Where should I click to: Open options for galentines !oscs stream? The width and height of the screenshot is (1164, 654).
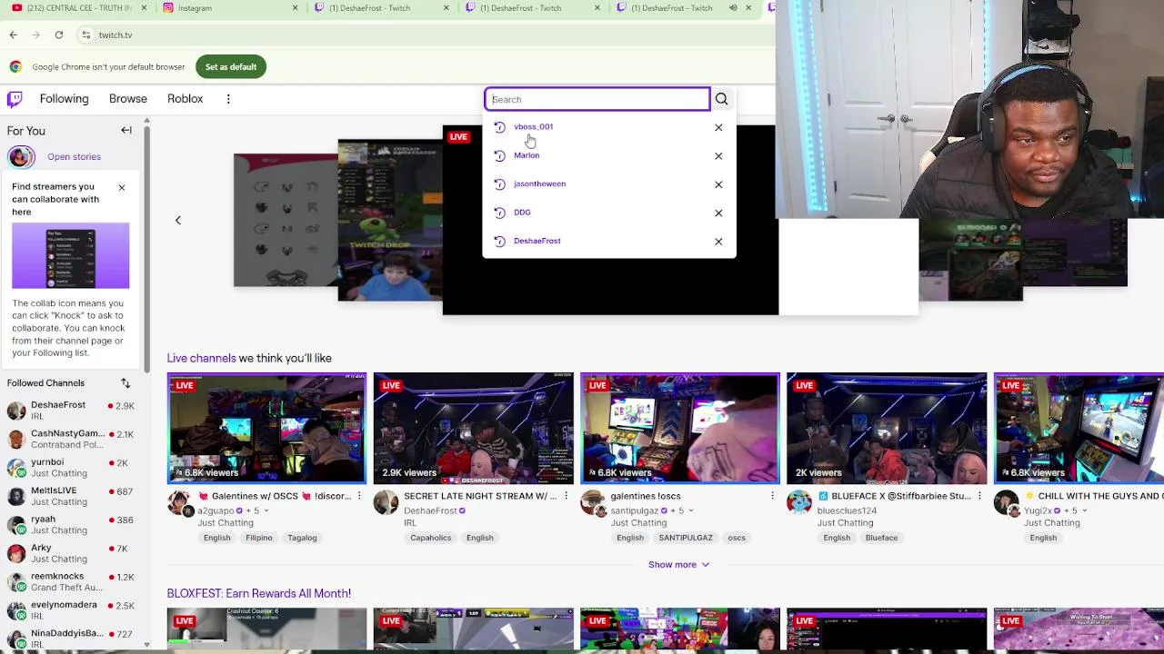(772, 496)
